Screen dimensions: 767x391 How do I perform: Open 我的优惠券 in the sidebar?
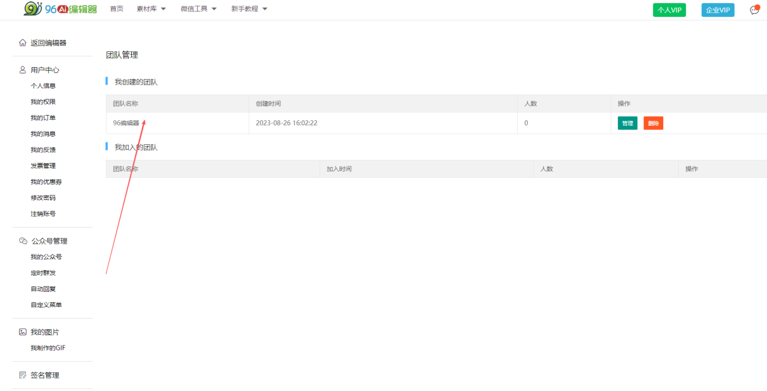click(x=46, y=182)
